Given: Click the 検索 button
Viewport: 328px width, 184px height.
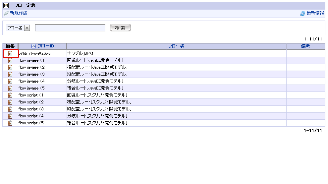Looking at the screenshot, I should [x=120, y=28].
